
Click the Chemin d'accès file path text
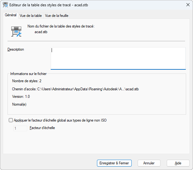[75, 89]
